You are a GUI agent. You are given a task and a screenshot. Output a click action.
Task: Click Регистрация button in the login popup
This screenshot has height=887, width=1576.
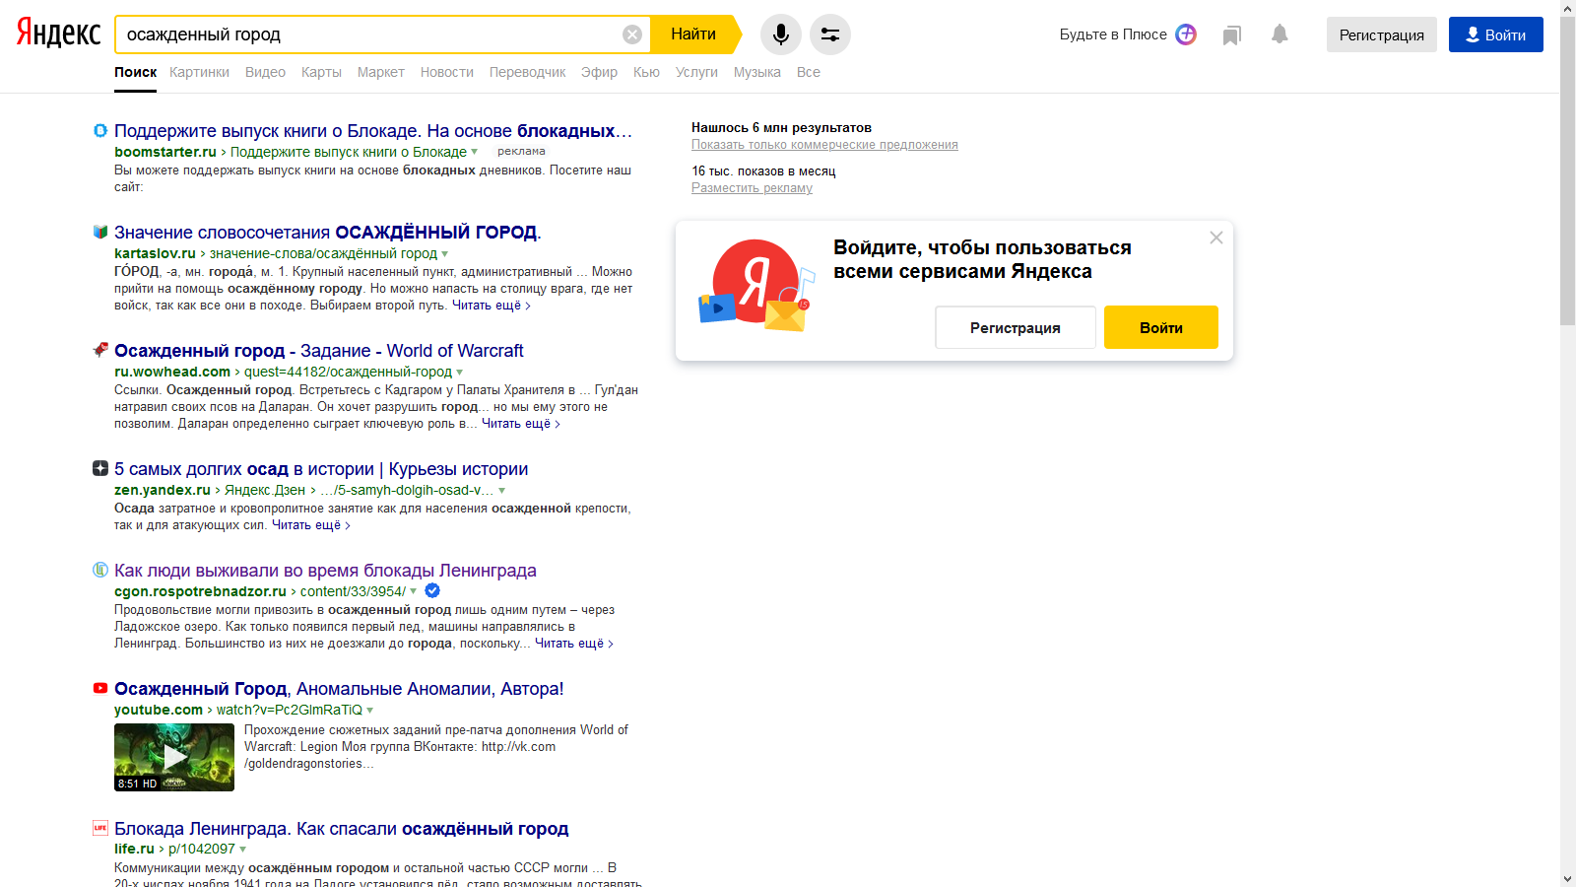[1015, 327]
